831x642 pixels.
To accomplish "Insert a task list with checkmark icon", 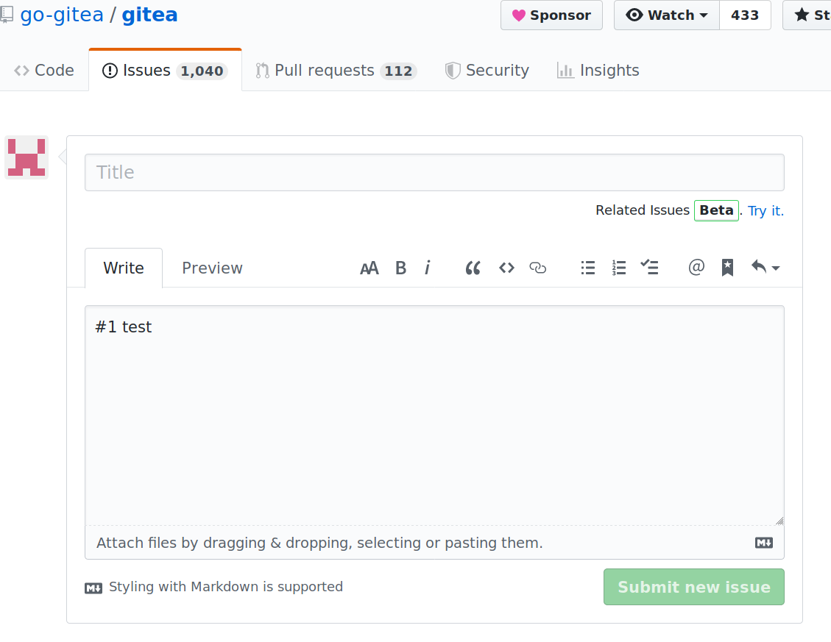I will [649, 267].
